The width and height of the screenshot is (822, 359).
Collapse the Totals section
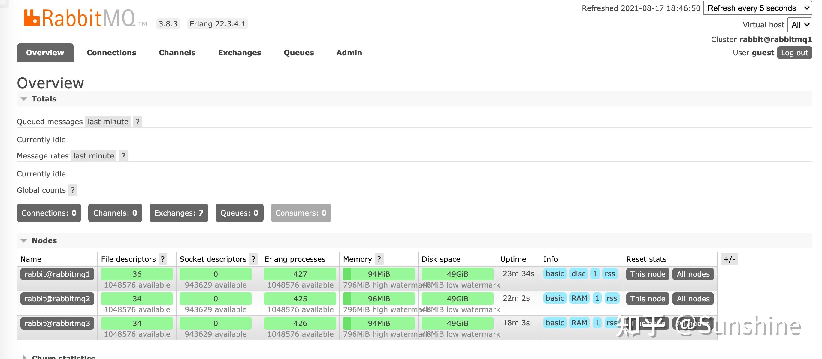tap(24, 99)
